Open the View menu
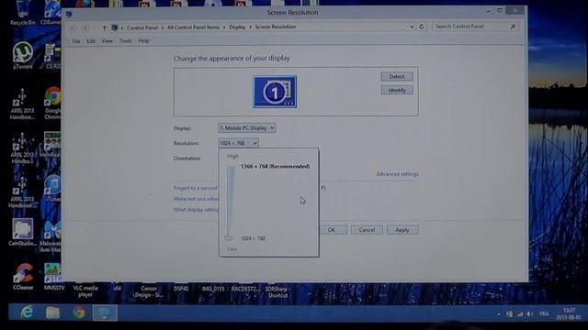Viewport: 588px width, 330px height. coord(107,40)
